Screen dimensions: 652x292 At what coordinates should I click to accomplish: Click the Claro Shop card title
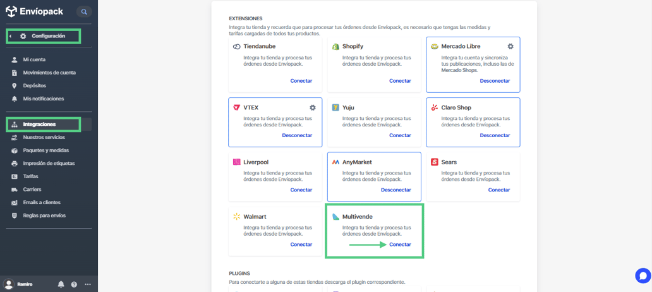click(456, 107)
